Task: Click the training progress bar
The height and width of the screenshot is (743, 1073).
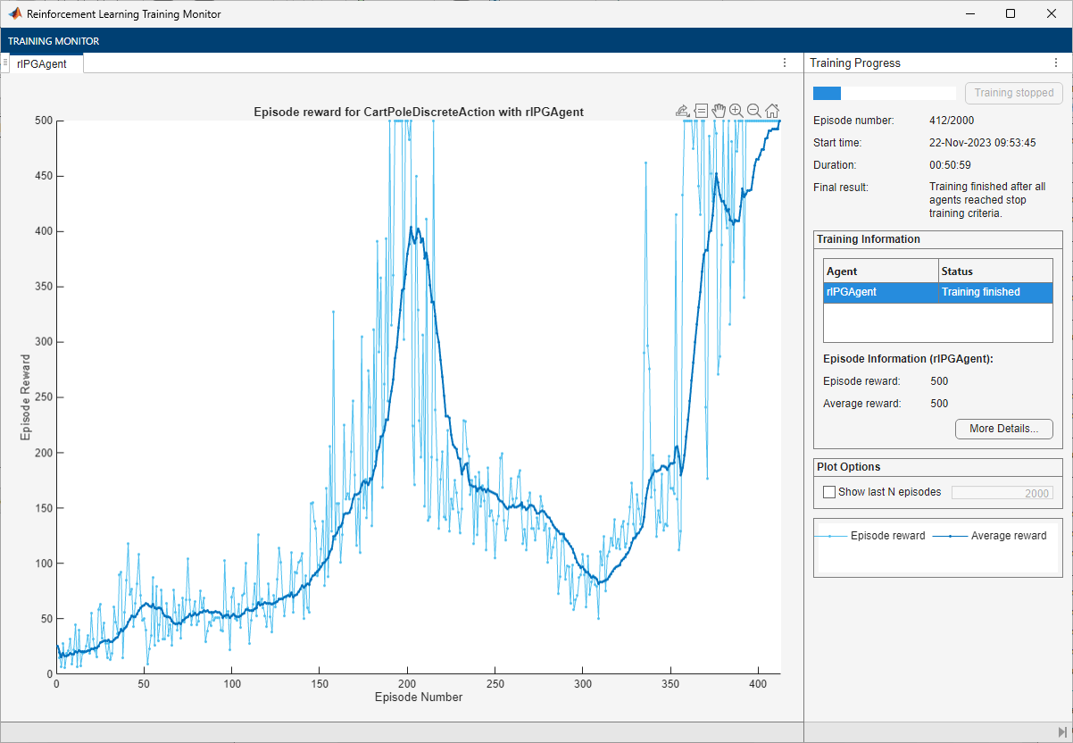Action: [x=884, y=93]
